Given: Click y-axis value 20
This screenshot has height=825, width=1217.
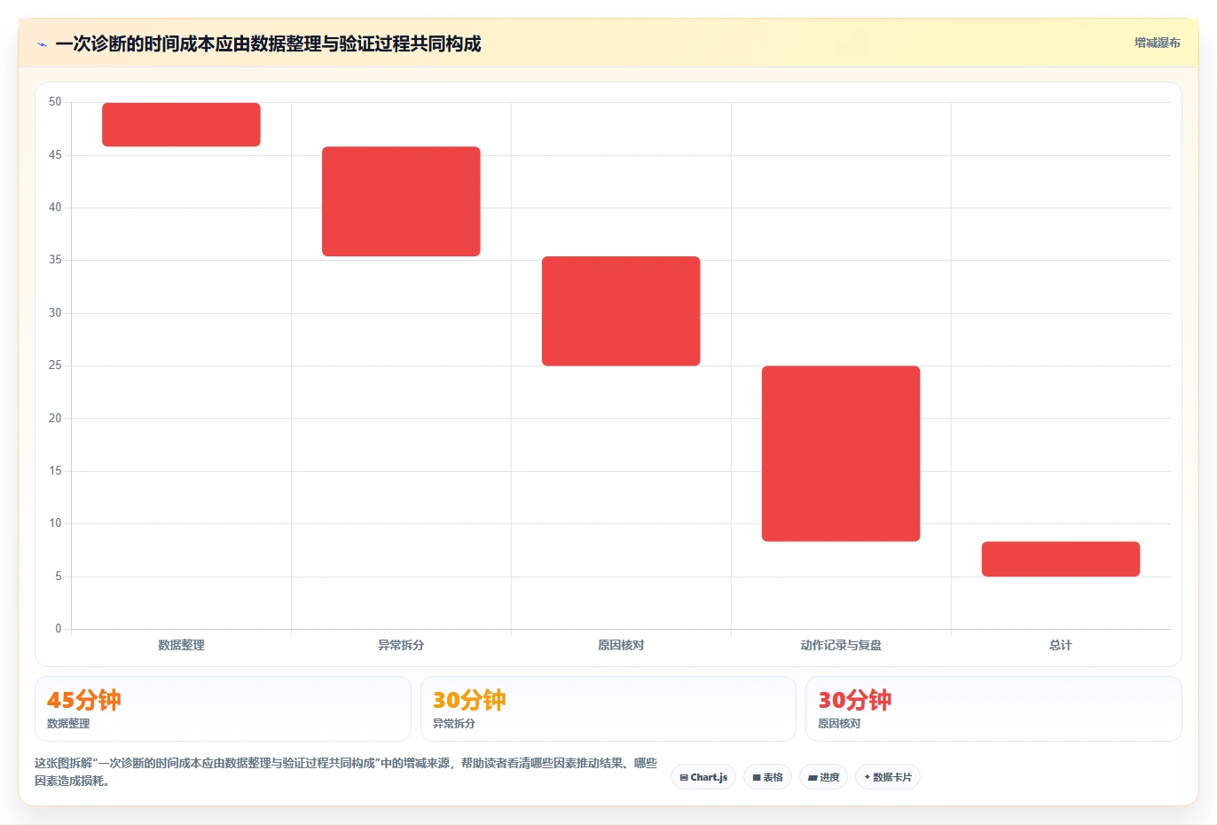Looking at the screenshot, I should click(55, 418).
